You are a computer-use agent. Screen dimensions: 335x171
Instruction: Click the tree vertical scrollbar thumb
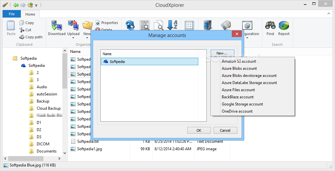click(65, 71)
